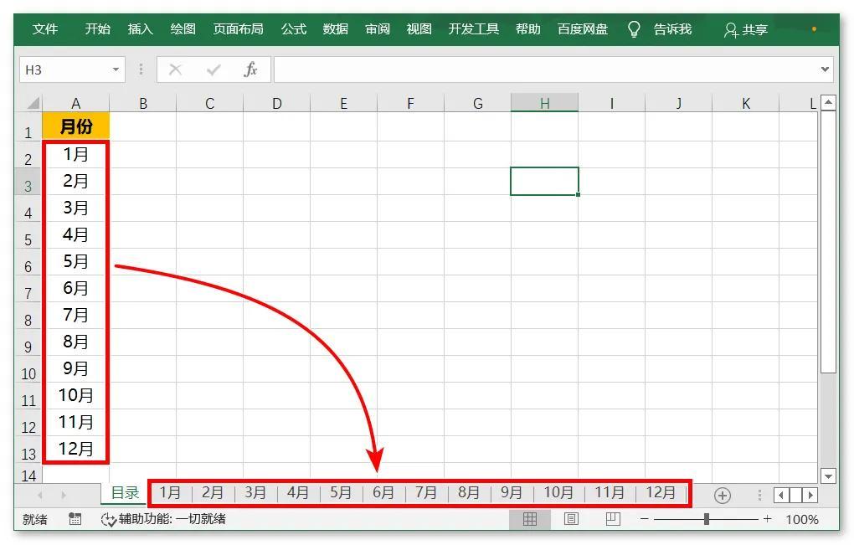Add a new sheet with plus icon
Image resolution: width=854 pixels, height=545 pixels.
click(723, 496)
